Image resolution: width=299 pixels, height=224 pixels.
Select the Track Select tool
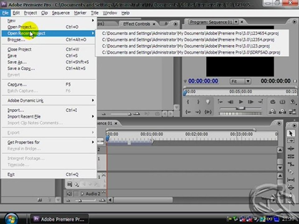pos(291,141)
